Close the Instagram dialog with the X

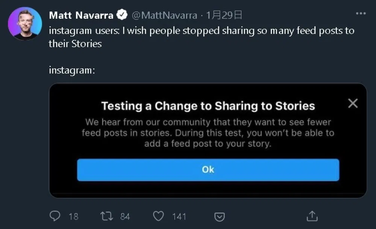[x=353, y=103]
